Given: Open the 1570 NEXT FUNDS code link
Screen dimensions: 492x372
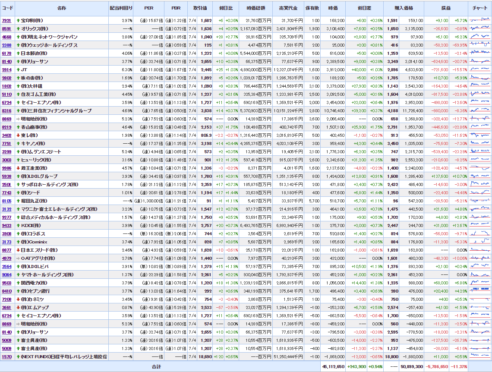Looking at the screenshot, I should point(6,357).
